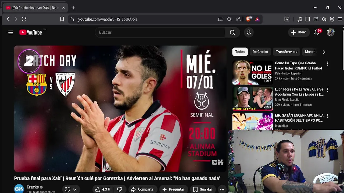Open the Brave playlist music icon
Viewport: 344px width, 193px height.
click(x=300, y=19)
